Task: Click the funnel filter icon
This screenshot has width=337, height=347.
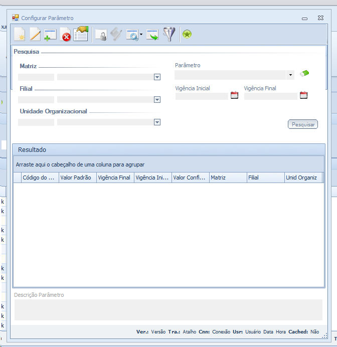Action: [170, 35]
